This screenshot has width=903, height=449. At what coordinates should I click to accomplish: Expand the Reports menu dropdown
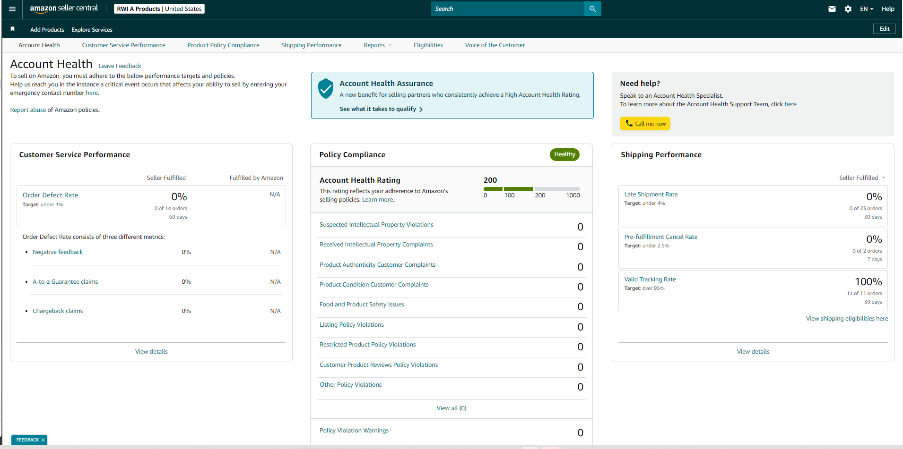click(378, 45)
